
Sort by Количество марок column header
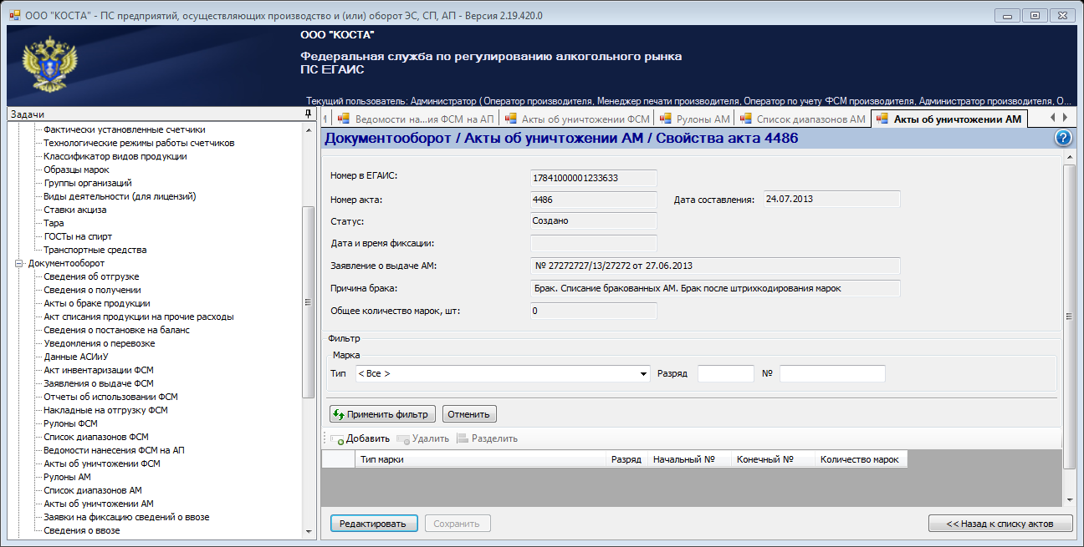(x=861, y=459)
